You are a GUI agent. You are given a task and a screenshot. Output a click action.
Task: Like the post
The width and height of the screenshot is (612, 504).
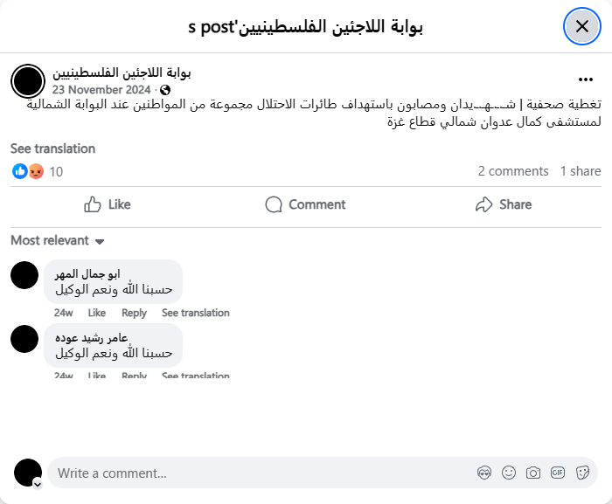coord(107,204)
